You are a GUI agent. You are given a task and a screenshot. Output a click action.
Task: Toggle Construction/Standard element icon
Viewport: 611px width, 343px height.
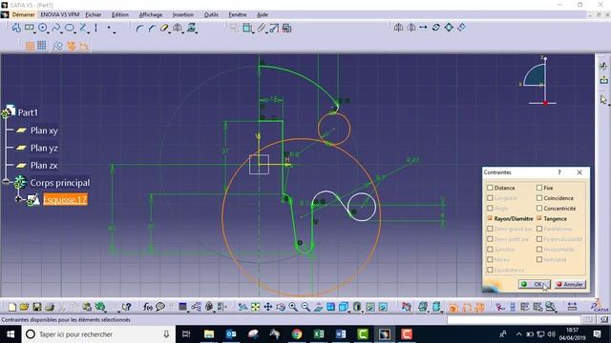pyautogui.click(x=57, y=46)
